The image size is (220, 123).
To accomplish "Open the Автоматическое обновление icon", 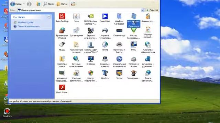I will pos(134,20).
